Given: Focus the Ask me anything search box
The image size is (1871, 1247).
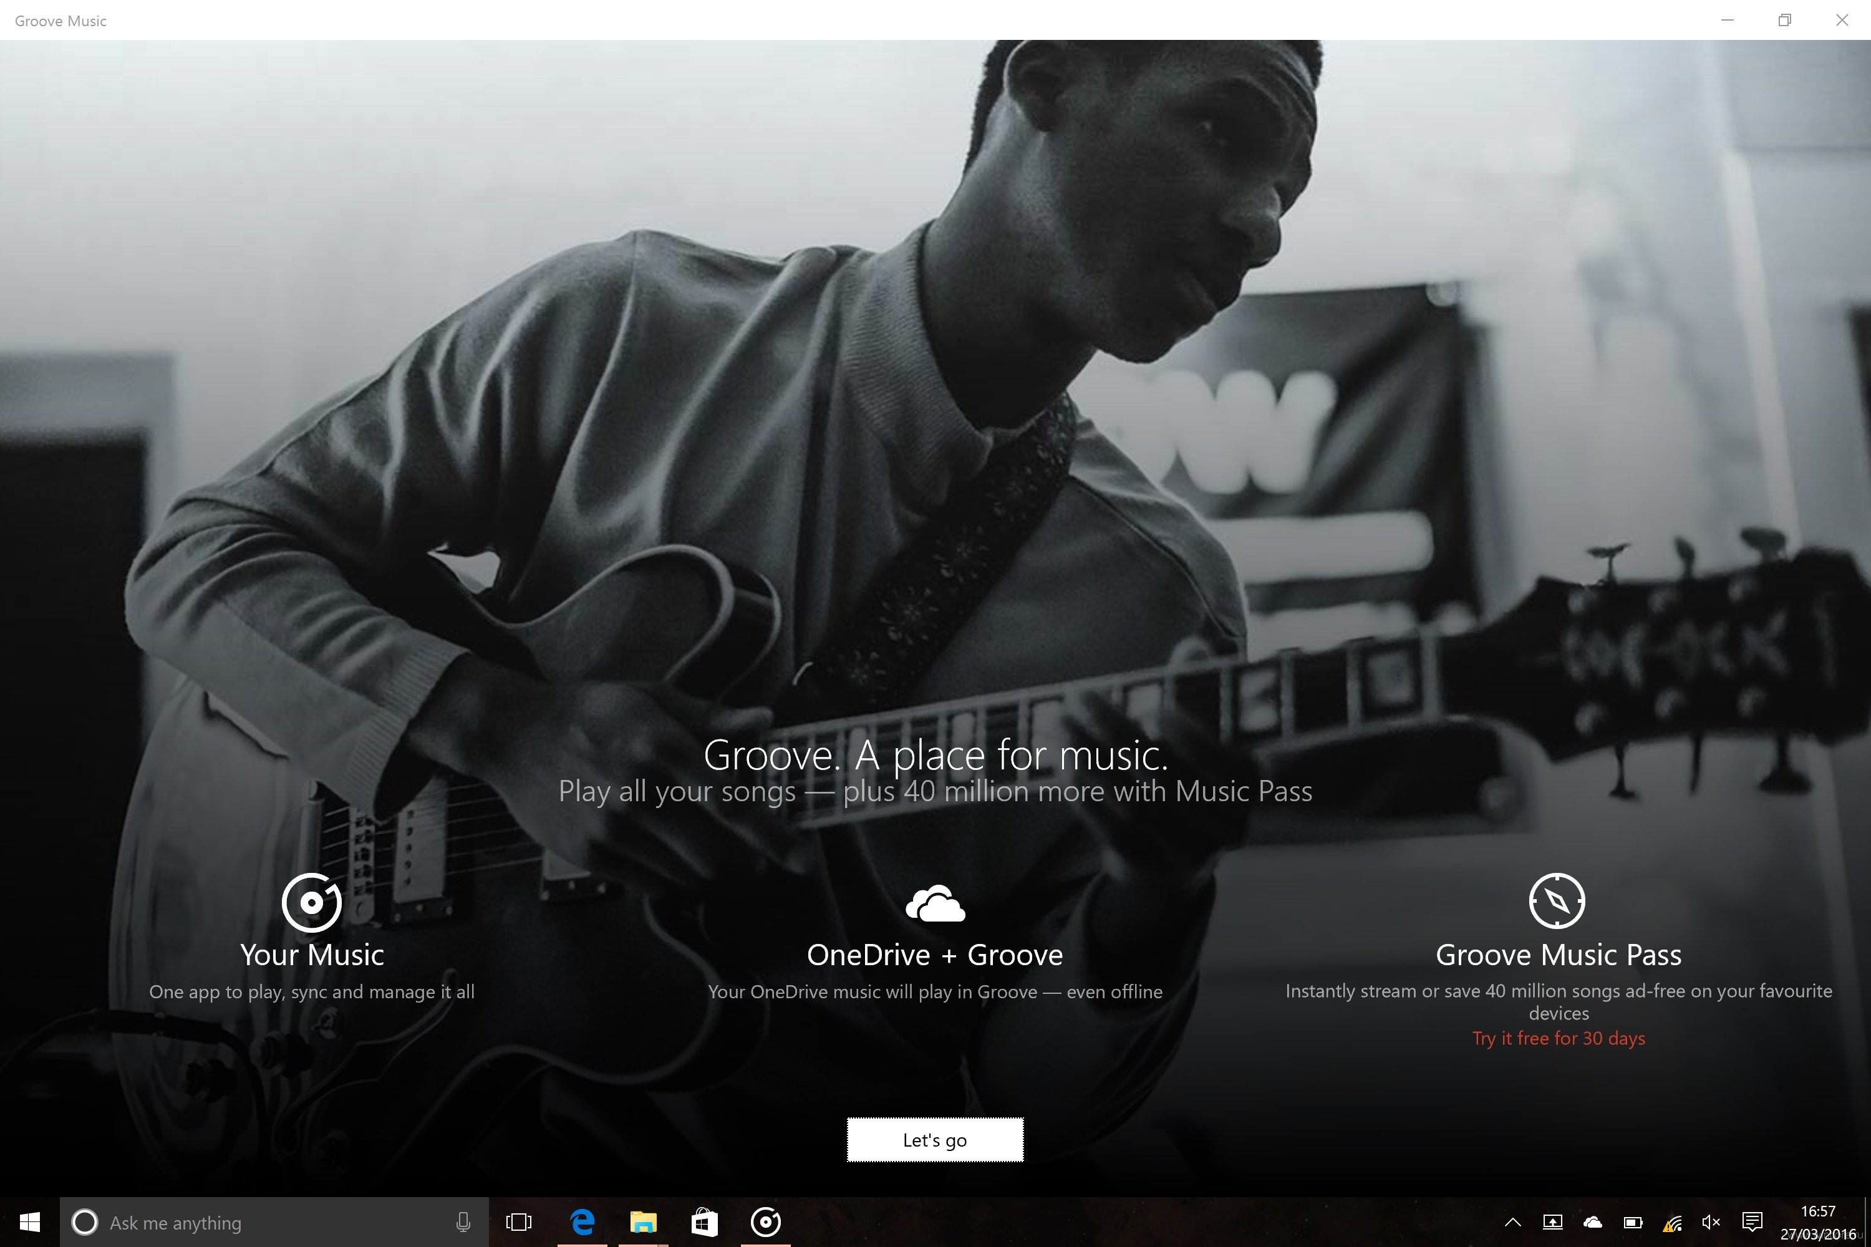Looking at the screenshot, I should tap(274, 1222).
